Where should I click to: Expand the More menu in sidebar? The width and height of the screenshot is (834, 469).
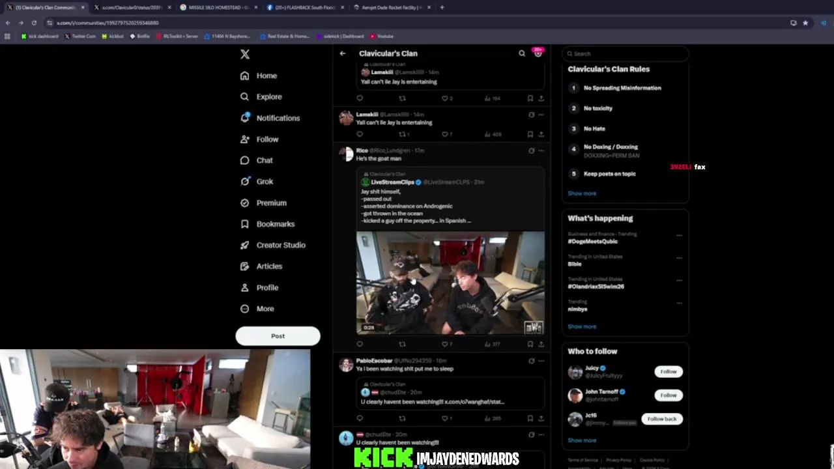257,309
